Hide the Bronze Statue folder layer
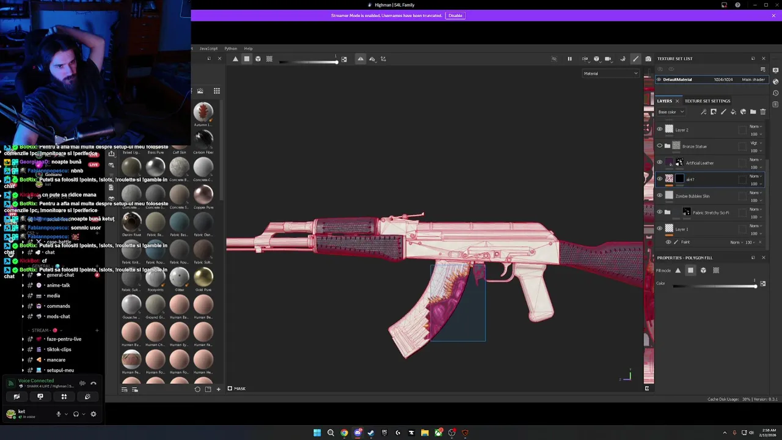Screen dimensions: 782x440 click(659, 146)
